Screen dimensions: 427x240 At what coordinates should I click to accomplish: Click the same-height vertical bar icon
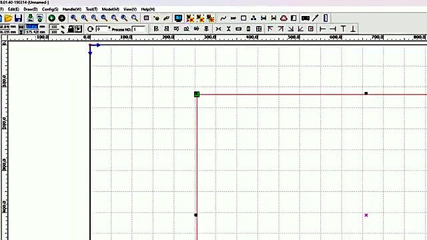(248, 29)
